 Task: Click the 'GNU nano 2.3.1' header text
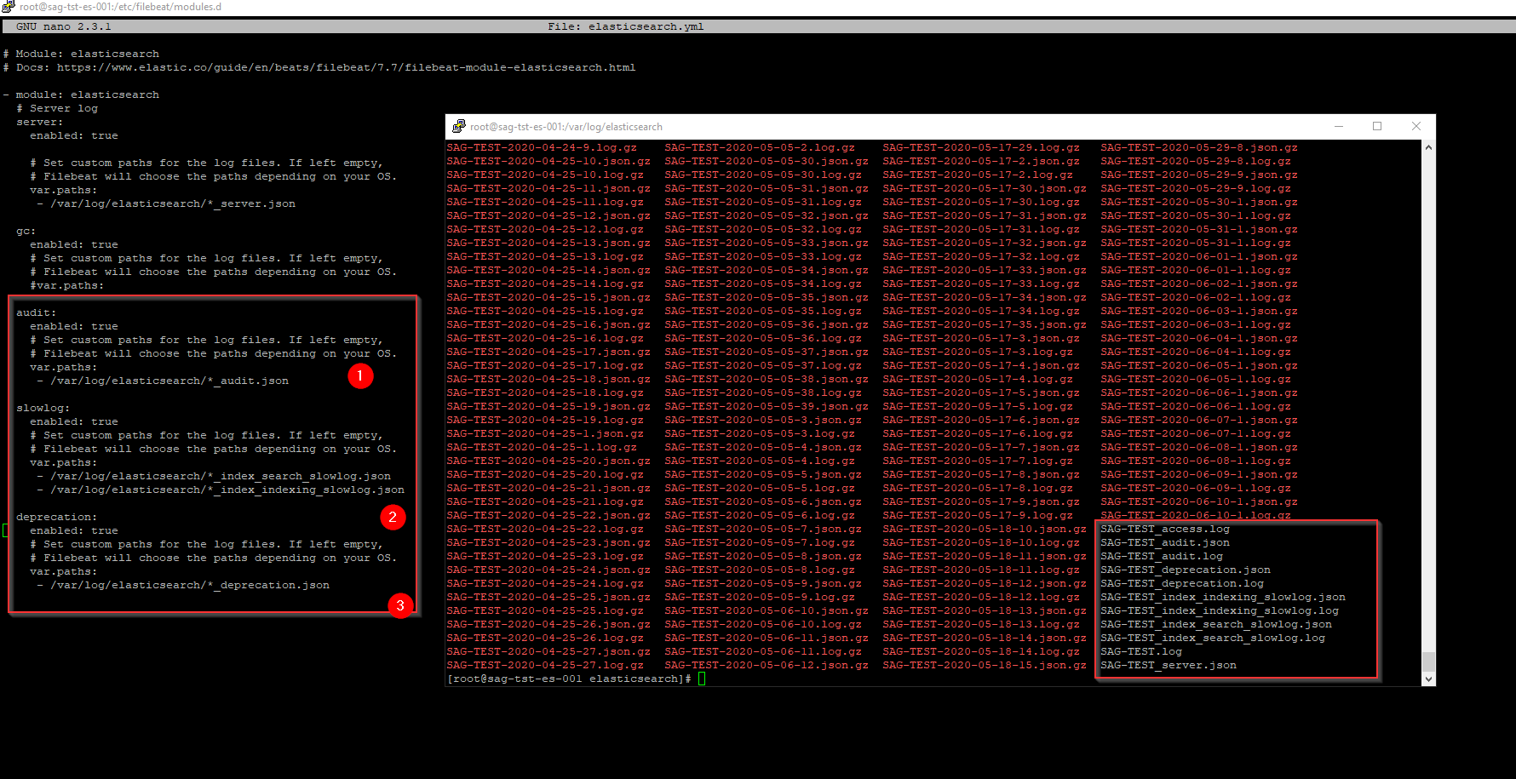(64, 26)
